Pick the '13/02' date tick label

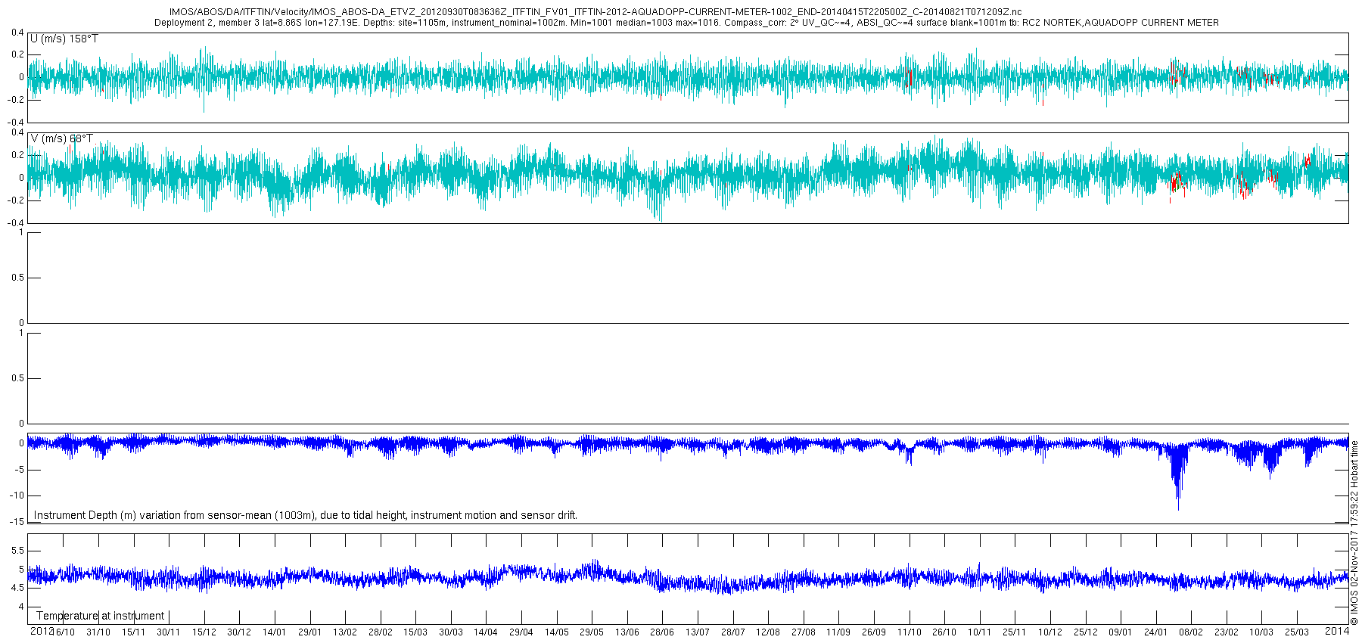tap(344, 632)
